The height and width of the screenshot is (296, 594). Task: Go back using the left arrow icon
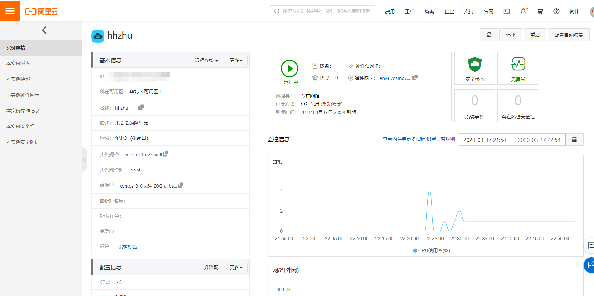click(44, 30)
